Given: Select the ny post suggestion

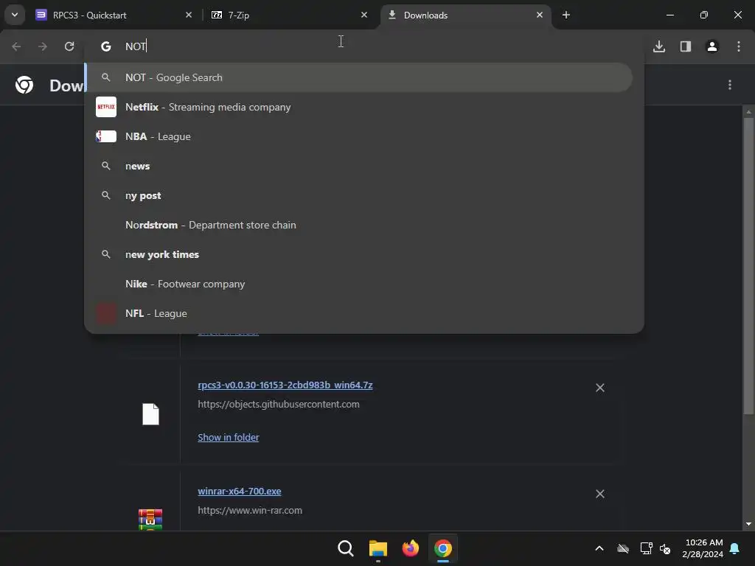Looking at the screenshot, I should [x=359, y=195].
